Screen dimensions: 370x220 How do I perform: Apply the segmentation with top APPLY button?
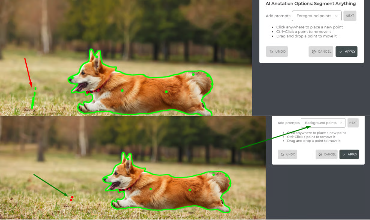[346, 51]
